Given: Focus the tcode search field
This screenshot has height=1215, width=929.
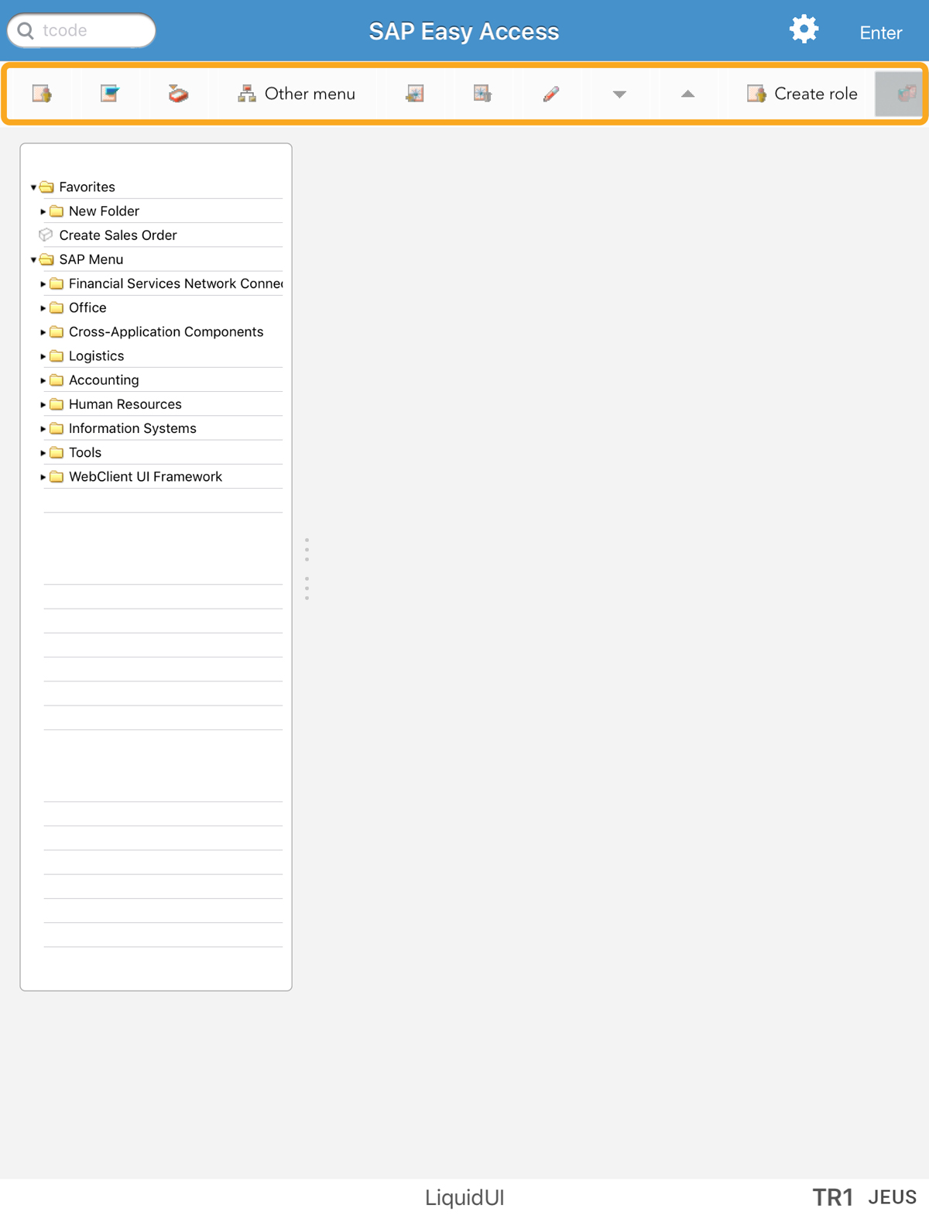Looking at the screenshot, I should coord(90,30).
